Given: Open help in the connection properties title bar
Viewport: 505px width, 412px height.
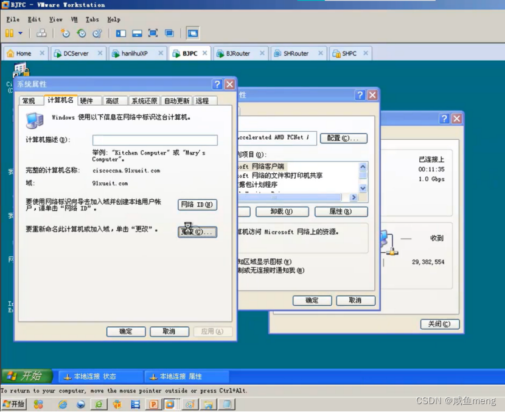Looking at the screenshot, I should pyautogui.click(x=360, y=95).
